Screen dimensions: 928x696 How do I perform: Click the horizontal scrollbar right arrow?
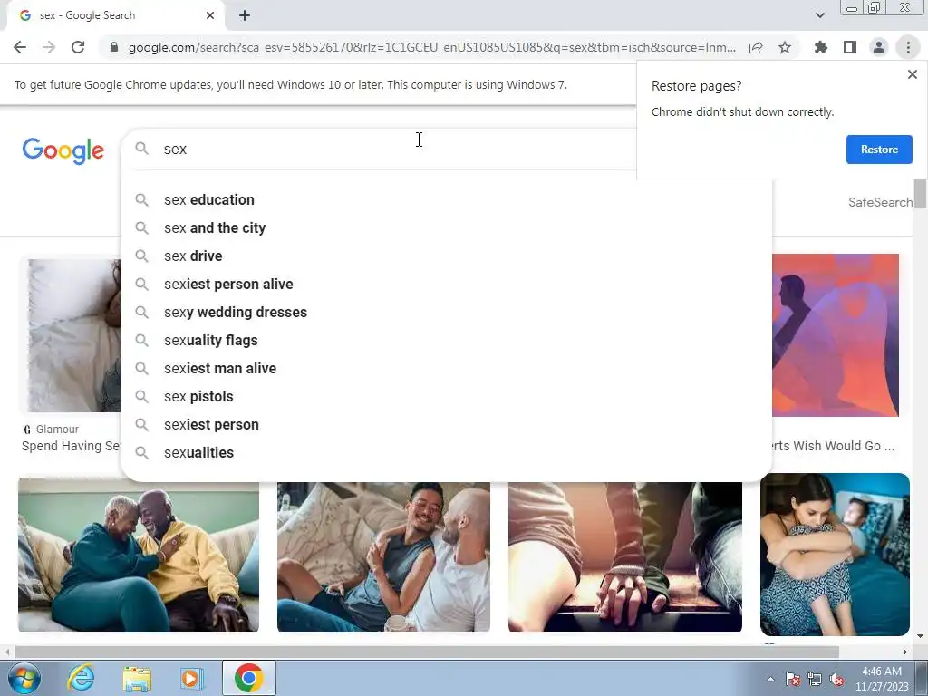click(x=905, y=652)
